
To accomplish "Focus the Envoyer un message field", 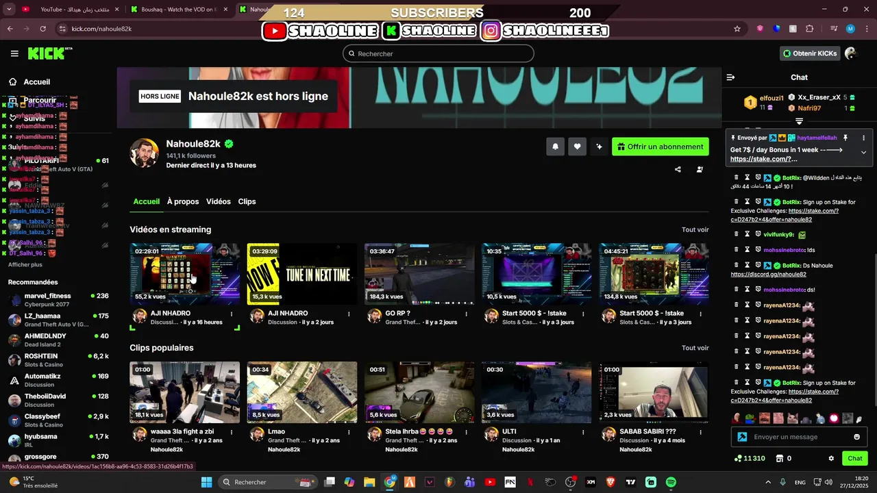I will (800, 437).
